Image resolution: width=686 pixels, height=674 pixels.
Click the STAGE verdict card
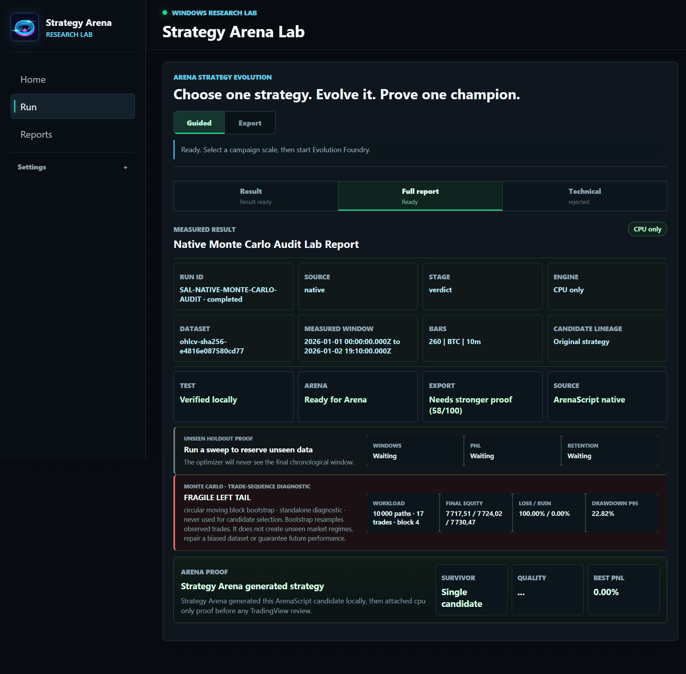tap(483, 286)
